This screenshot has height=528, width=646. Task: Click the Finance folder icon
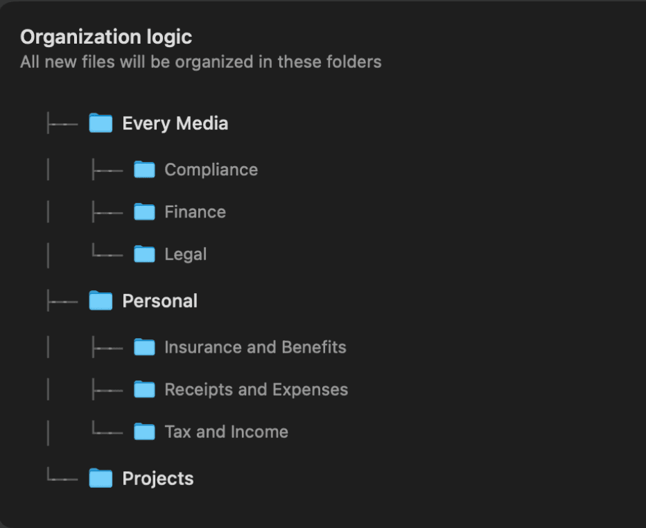pos(144,212)
